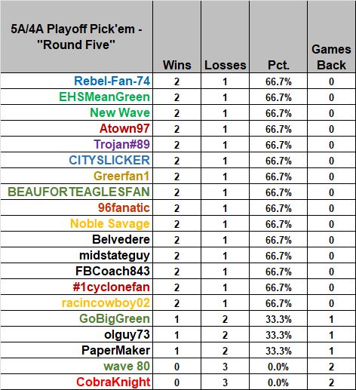Click Trojan#89 wins value
The width and height of the screenshot is (356, 390).
[x=176, y=144]
